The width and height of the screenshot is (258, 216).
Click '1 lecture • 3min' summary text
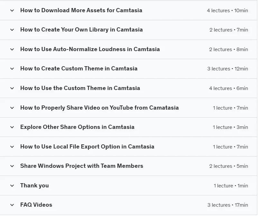(x=230, y=127)
